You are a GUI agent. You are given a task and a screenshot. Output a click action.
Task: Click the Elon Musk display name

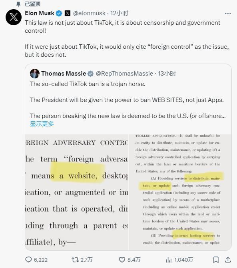pos(40,13)
